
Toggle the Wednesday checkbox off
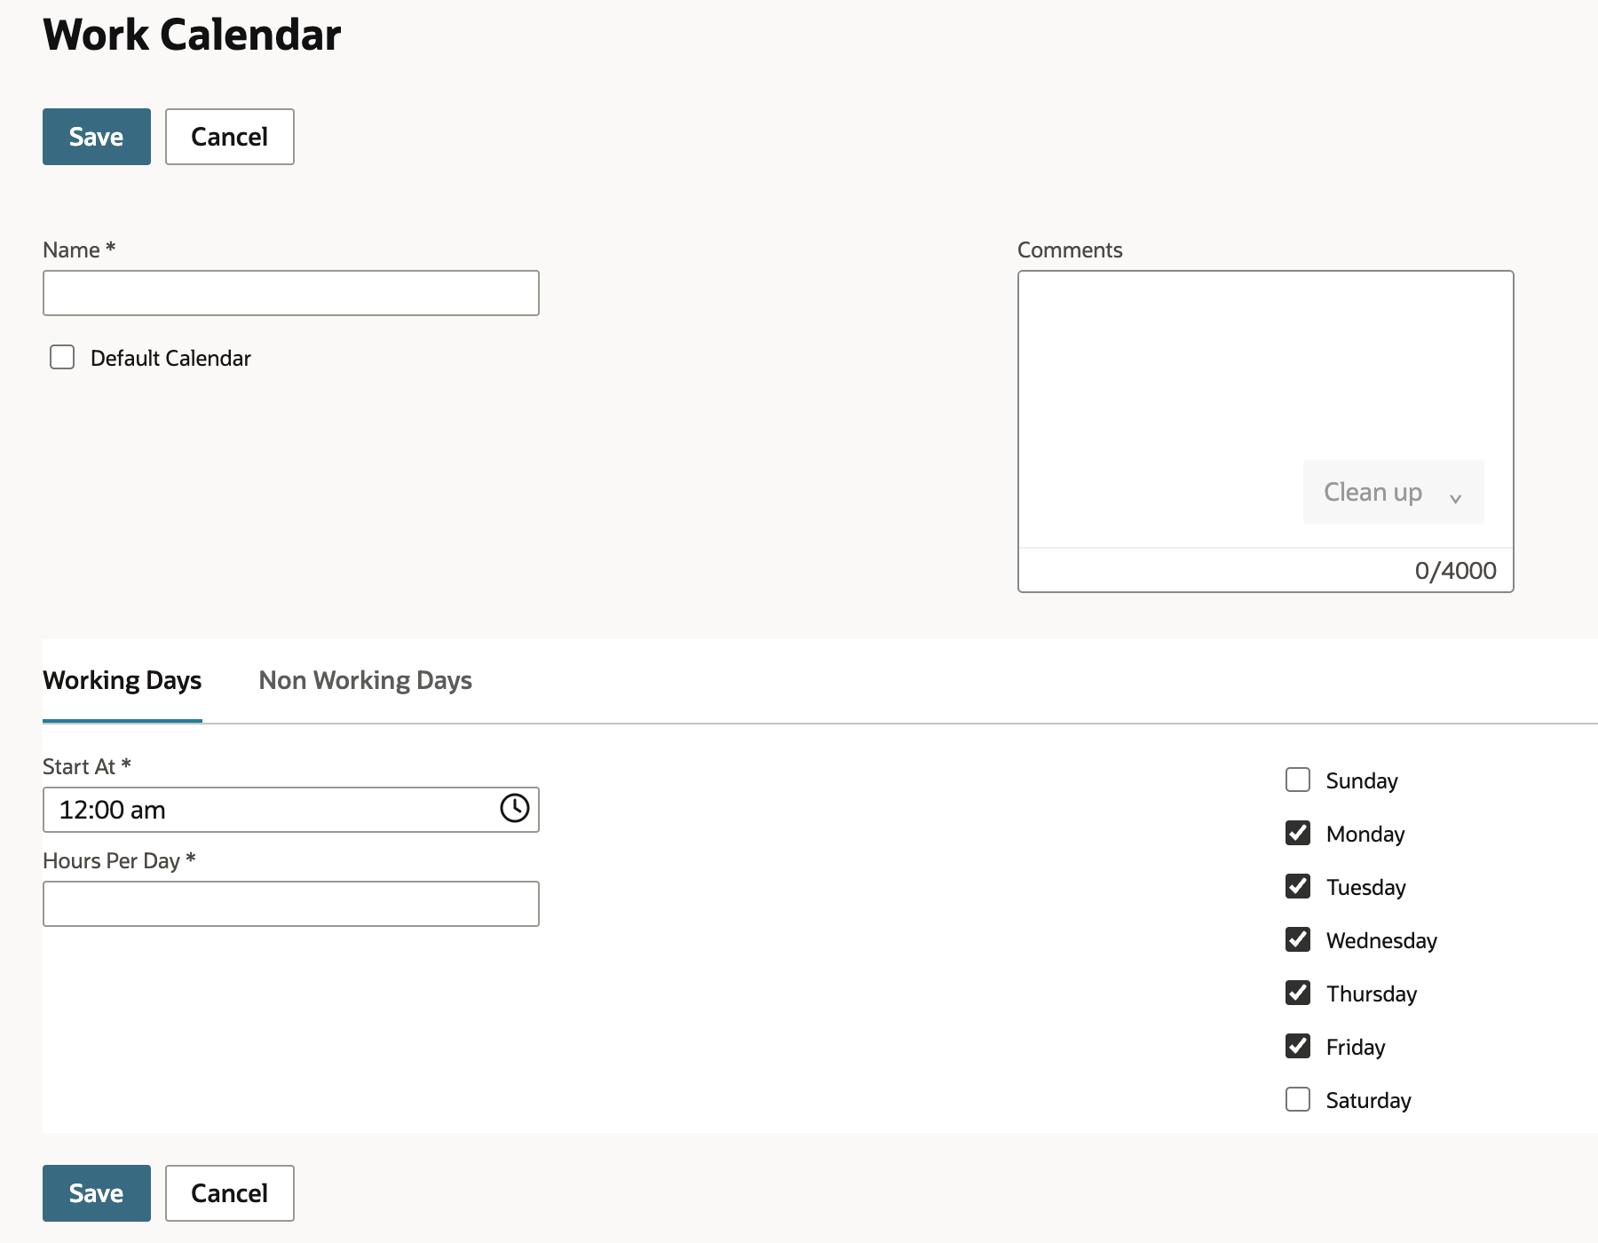click(x=1298, y=939)
